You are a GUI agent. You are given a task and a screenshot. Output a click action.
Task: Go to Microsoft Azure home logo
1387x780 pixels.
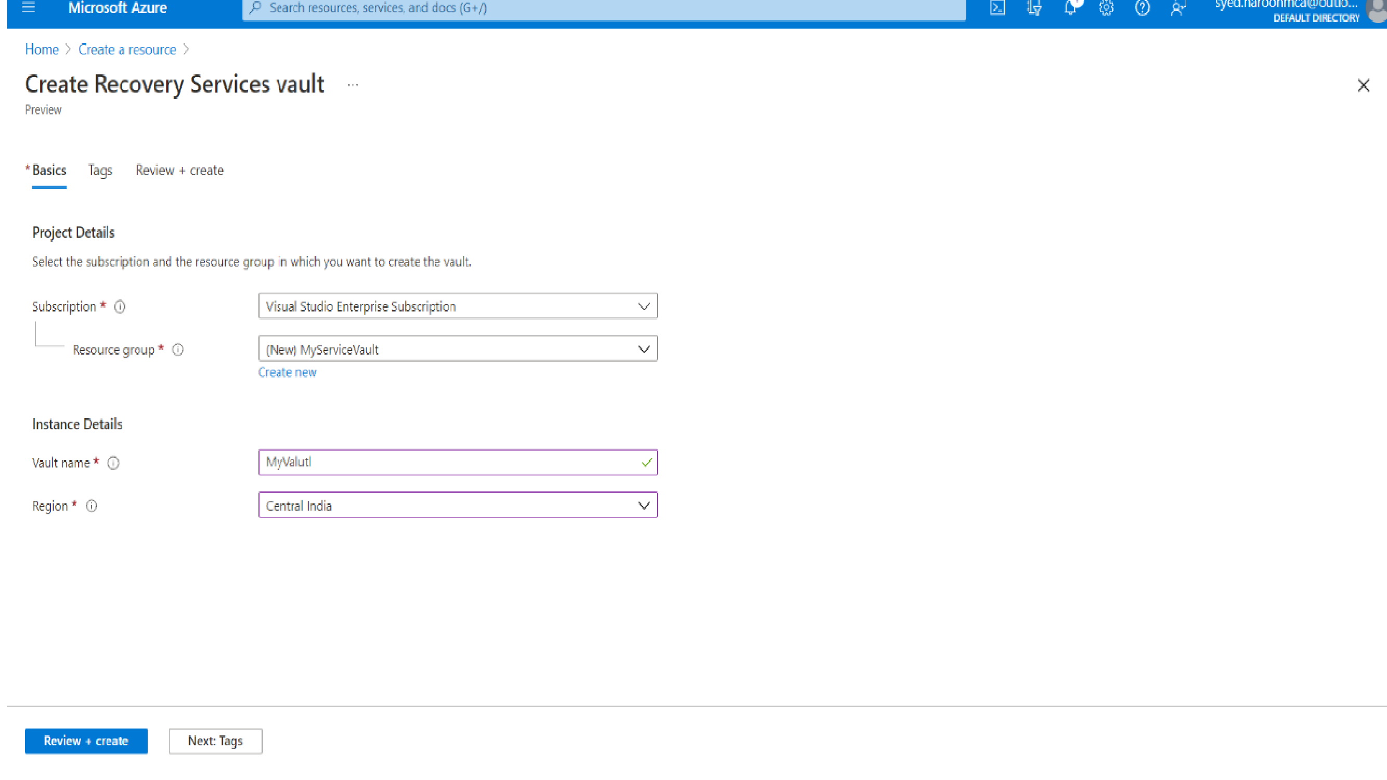pos(118,7)
